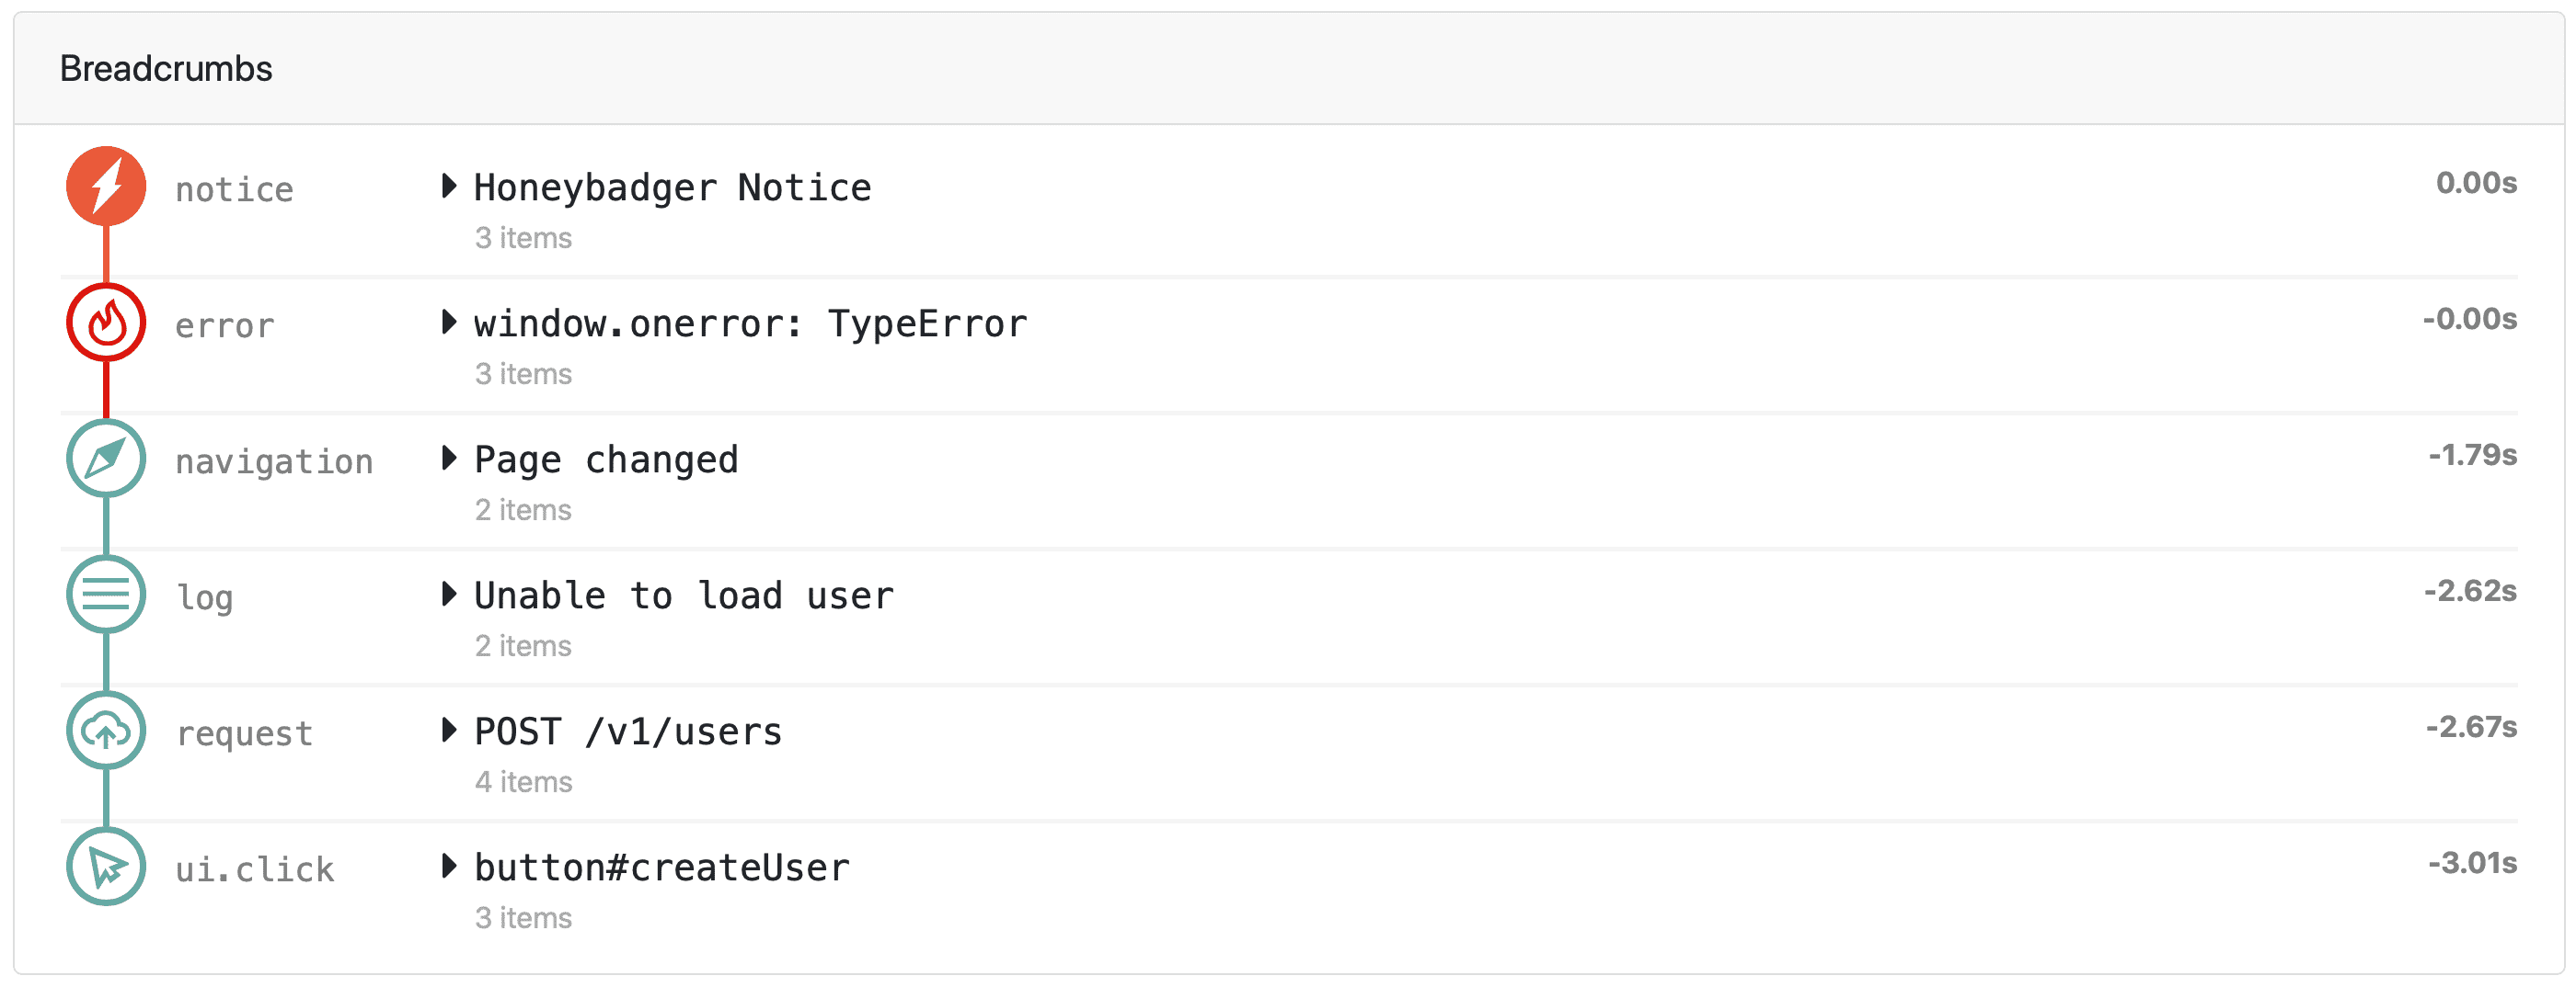The image size is (2576, 987).
Task: Expand the Honeybadger Notice breadcrumb arrow
Action: 449,186
